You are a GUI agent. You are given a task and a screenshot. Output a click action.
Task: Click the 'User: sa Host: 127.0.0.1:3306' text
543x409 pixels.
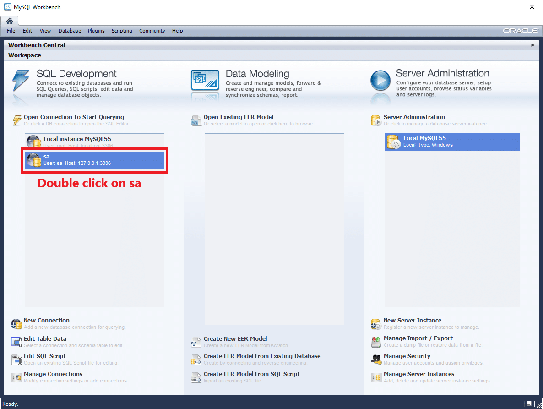tap(77, 163)
